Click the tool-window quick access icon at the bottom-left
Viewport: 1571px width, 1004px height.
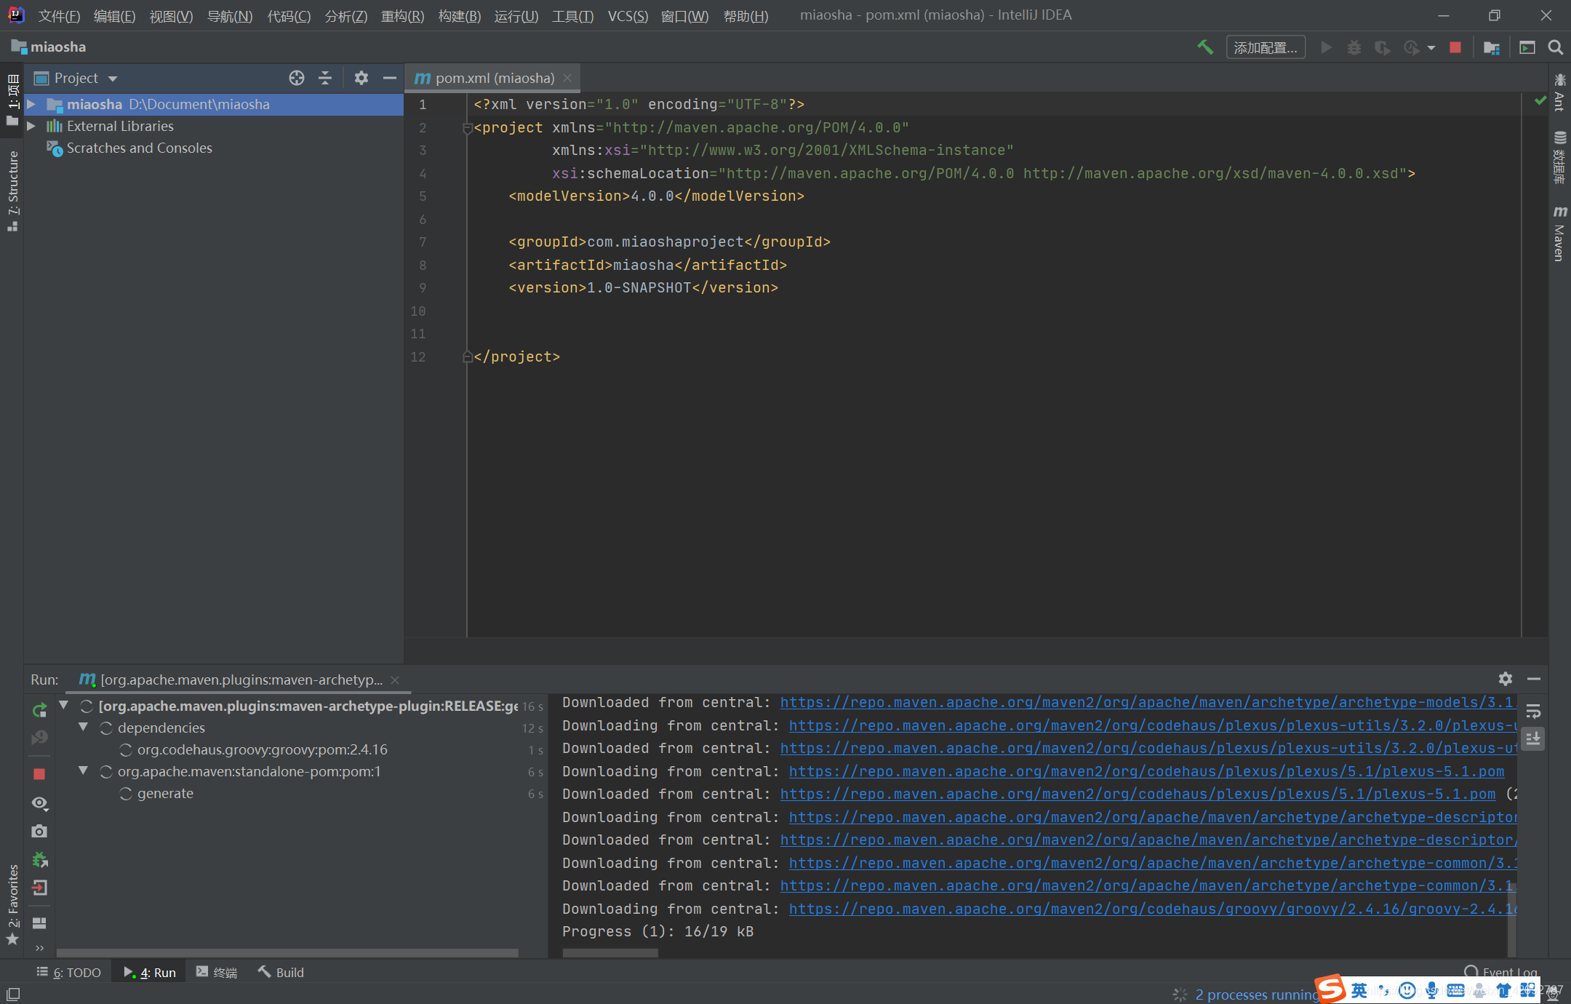coord(12,994)
